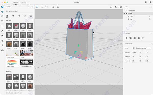This screenshot has height=95, width=153.
Task: Activate the Pan (hand) camera tool
Action: tap(2, 41)
